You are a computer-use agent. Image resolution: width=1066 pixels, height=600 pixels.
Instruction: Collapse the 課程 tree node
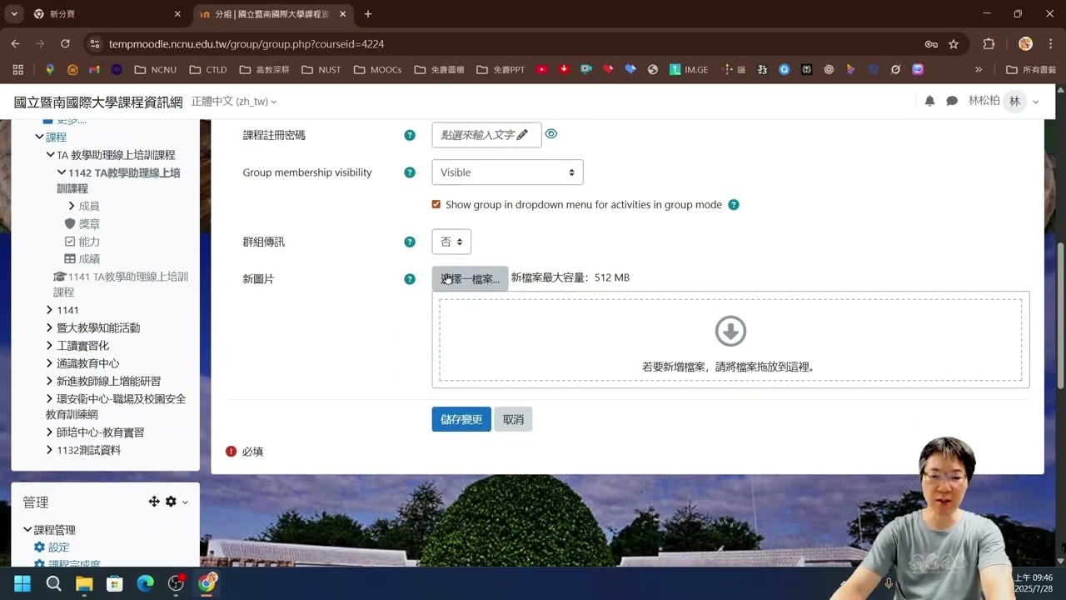pyautogui.click(x=39, y=137)
